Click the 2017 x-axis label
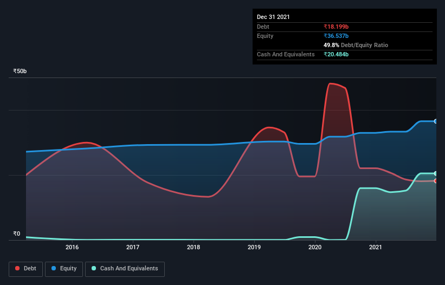Image resolution: width=445 pixels, height=285 pixels. 133,247
